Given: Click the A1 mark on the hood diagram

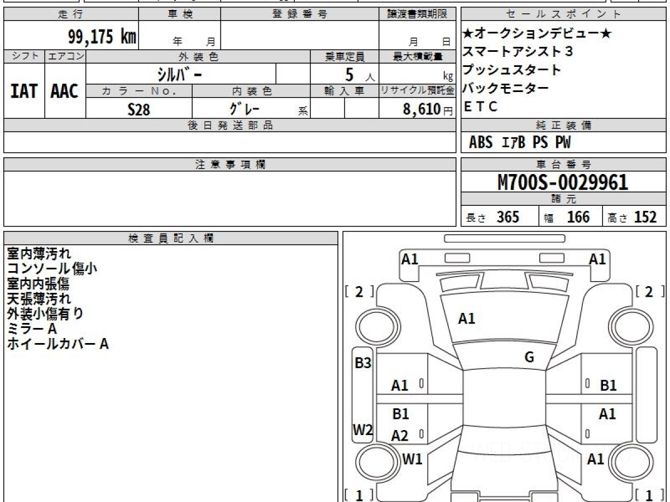Looking at the screenshot, I should pos(467,318).
